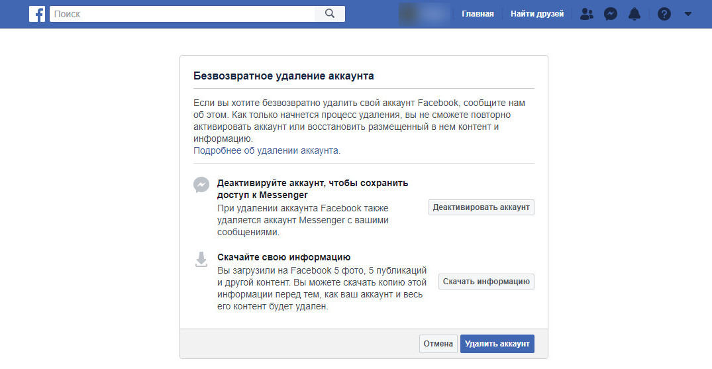Click heading Деактивируйте аккаунт, чтобы сохранить
The image size is (712, 369).
pos(313,183)
